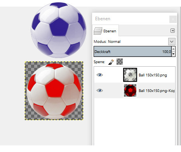181x152 pixels.
Task: Click the paintbrush lock pixels icon
Action: (x=111, y=62)
